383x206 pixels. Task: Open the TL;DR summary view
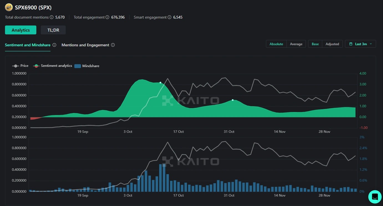(53, 30)
